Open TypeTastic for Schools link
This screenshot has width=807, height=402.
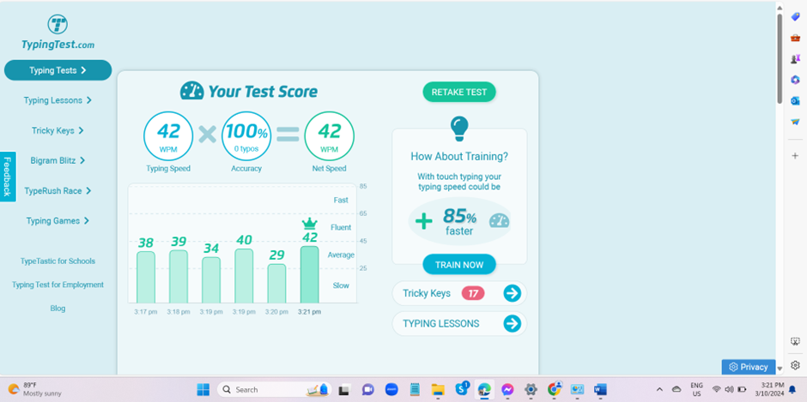(x=58, y=261)
